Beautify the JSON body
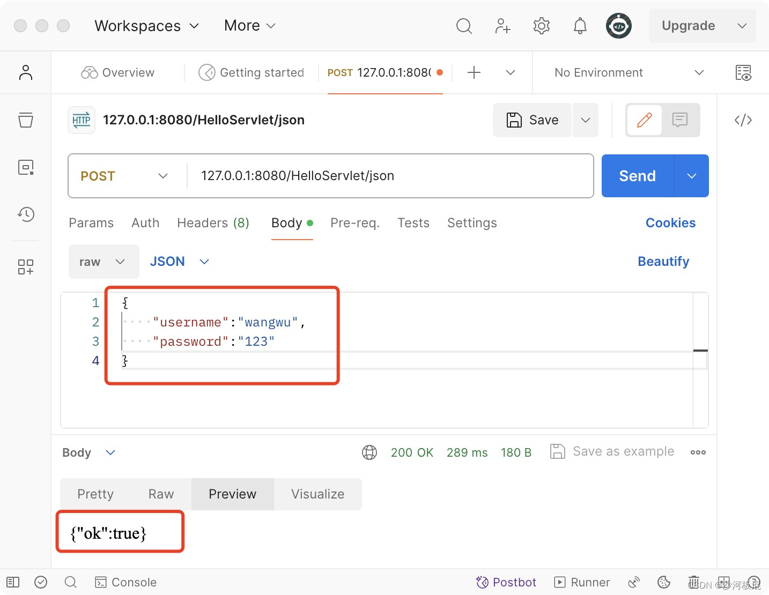Image resolution: width=769 pixels, height=595 pixels. pyautogui.click(x=663, y=262)
